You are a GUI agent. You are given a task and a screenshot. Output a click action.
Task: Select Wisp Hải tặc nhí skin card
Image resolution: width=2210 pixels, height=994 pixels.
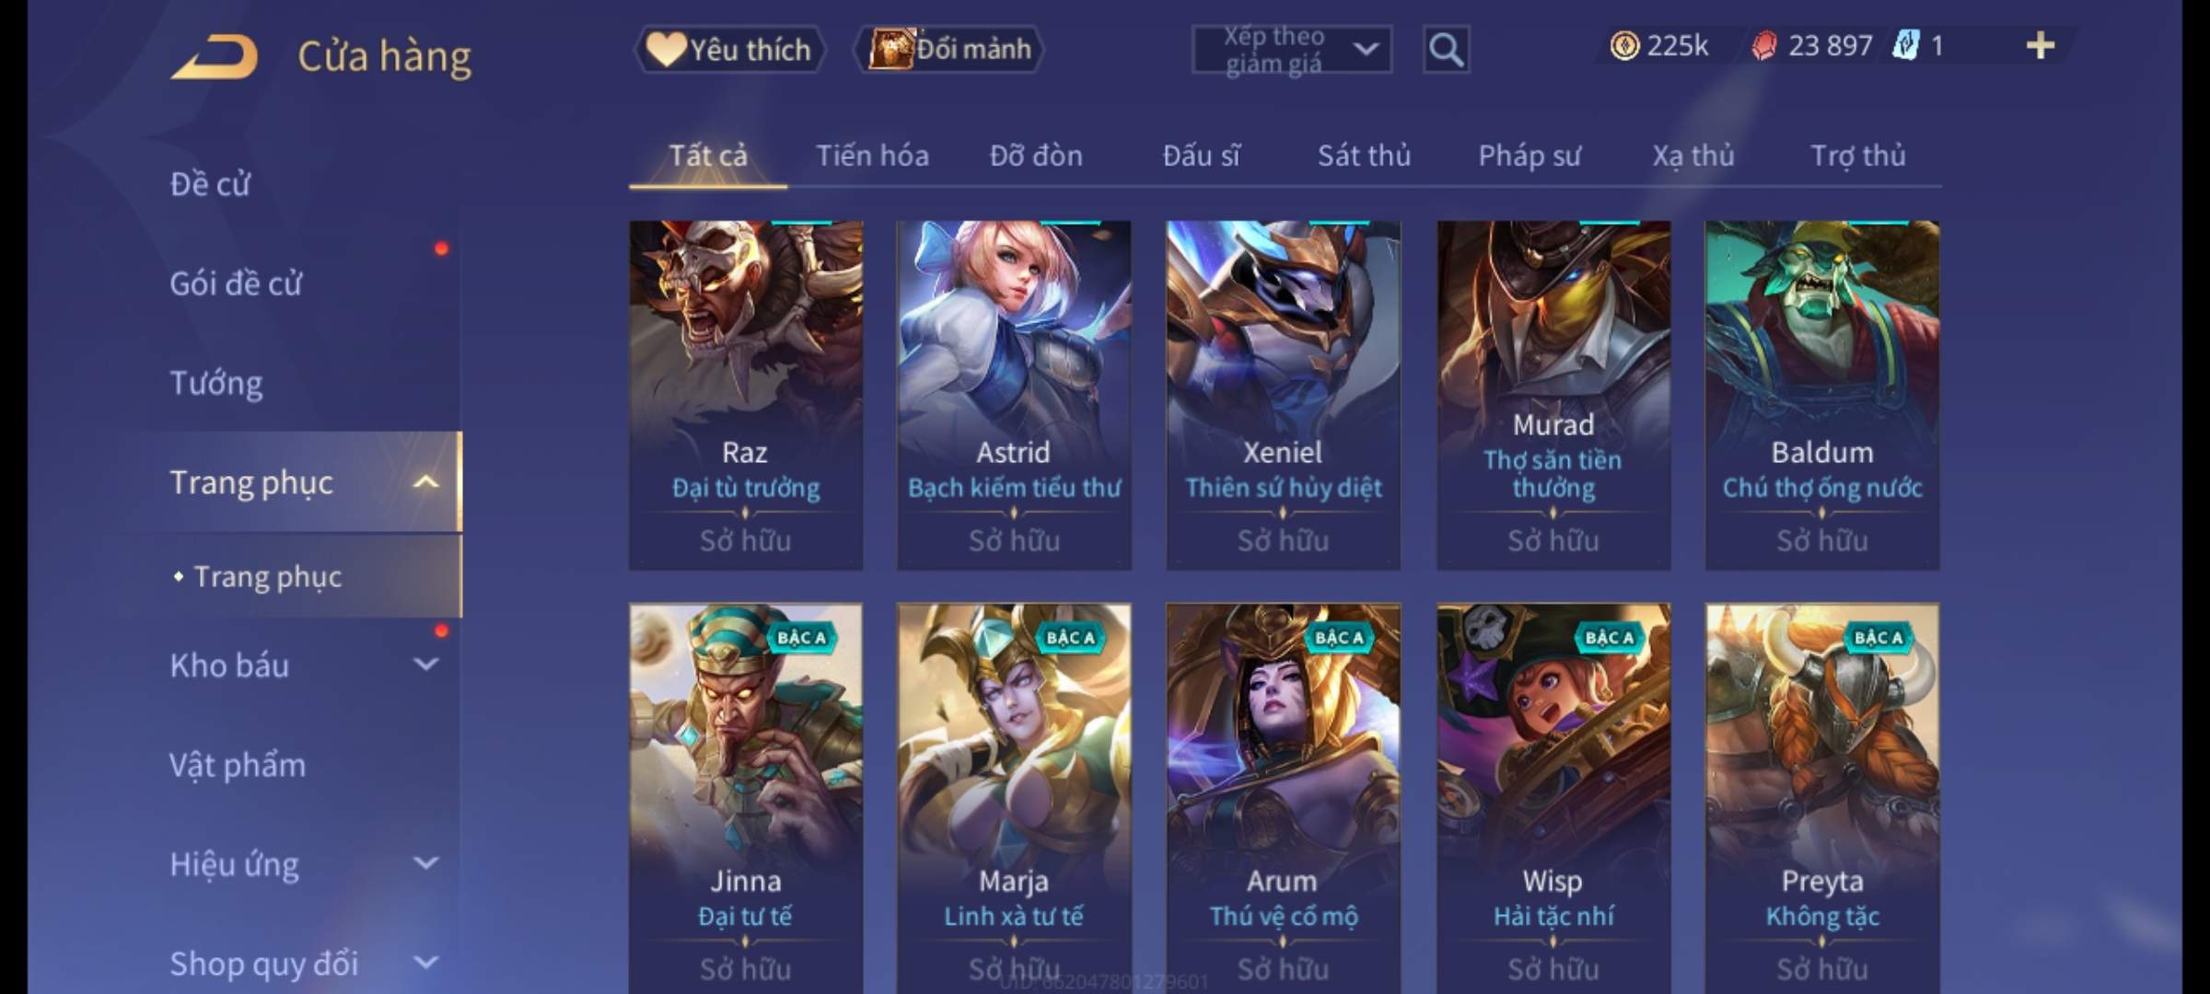pos(1553,798)
